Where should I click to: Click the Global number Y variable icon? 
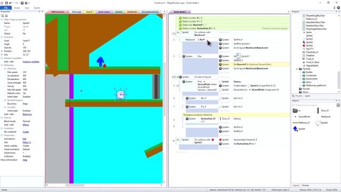coord(180,21)
